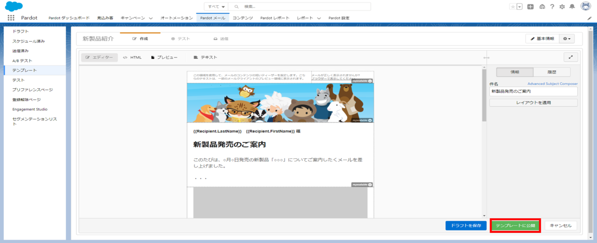597x243 pixels.
Task: Click the ドラフトを保存 button
Action: 466,226
